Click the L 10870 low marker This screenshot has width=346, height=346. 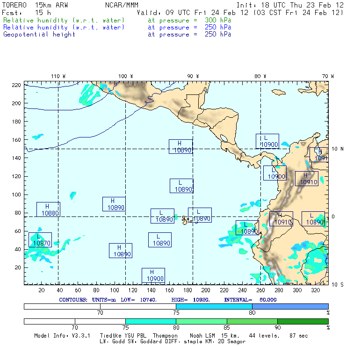coord(40,240)
